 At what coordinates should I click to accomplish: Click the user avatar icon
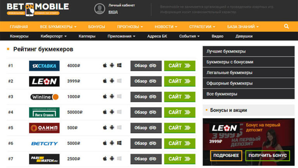coord(100,9)
